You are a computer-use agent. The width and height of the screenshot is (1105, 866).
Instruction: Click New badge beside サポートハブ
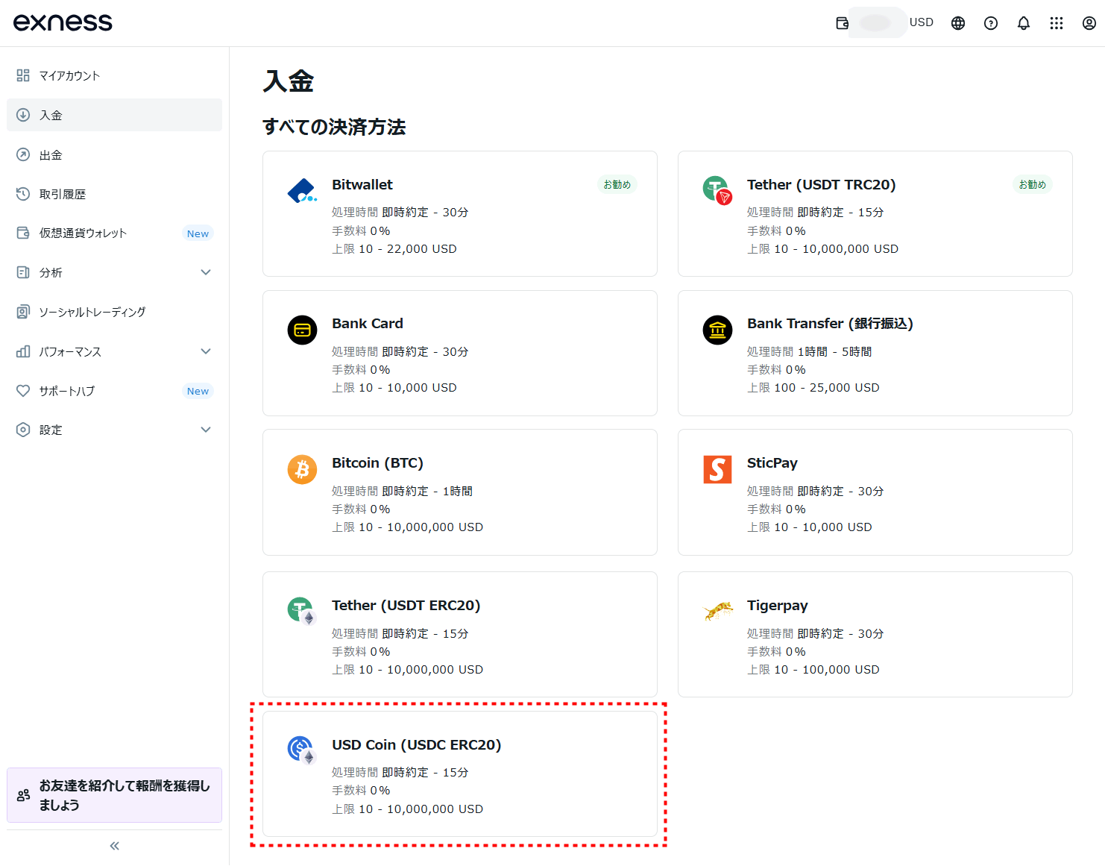[x=198, y=391]
